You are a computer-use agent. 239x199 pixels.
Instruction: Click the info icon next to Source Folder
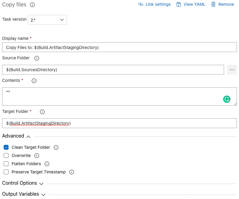(37, 58)
